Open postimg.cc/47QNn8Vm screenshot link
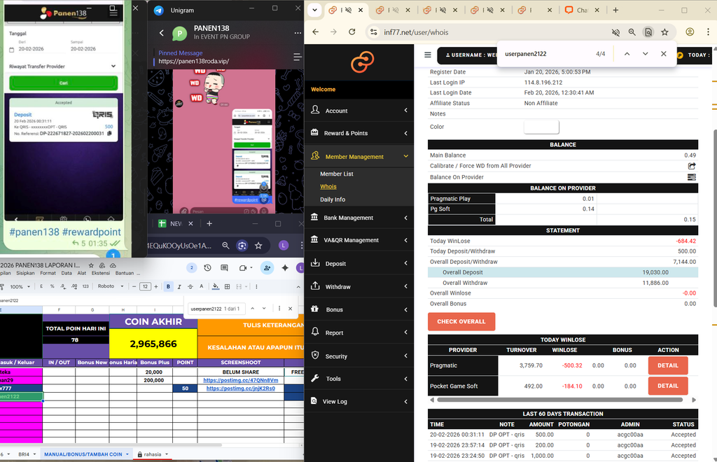Image resolution: width=717 pixels, height=462 pixels. tap(241, 380)
